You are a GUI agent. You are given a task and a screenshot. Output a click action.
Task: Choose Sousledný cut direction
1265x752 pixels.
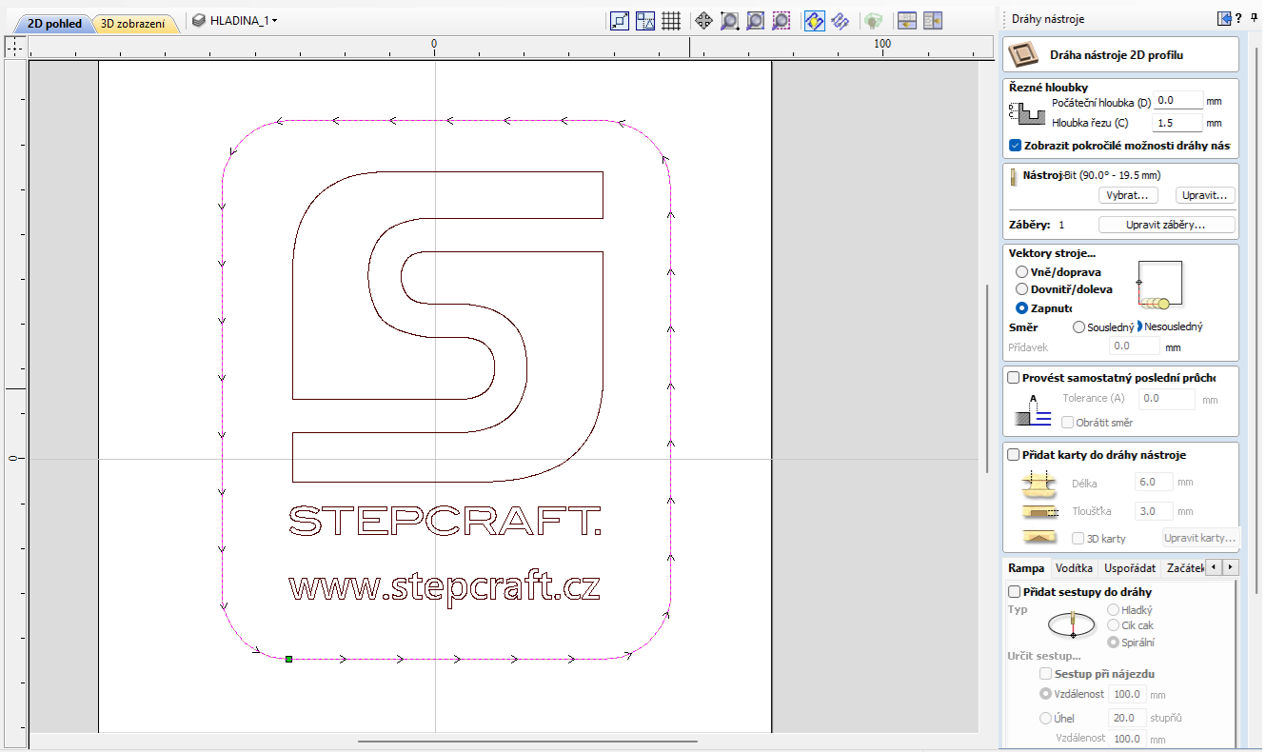[x=1078, y=327]
